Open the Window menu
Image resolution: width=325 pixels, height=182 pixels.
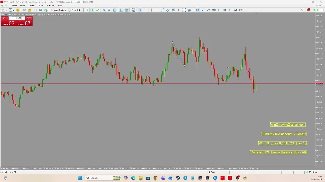click(x=50, y=6)
